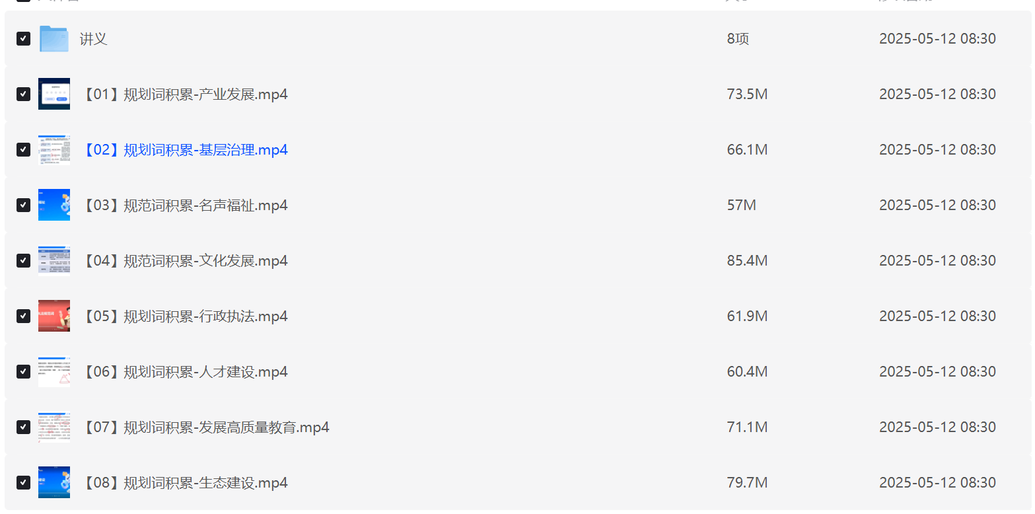Deselect the 【02】基层治理 file checkbox
Image resolution: width=1035 pixels, height=514 pixels.
tap(23, 149)
